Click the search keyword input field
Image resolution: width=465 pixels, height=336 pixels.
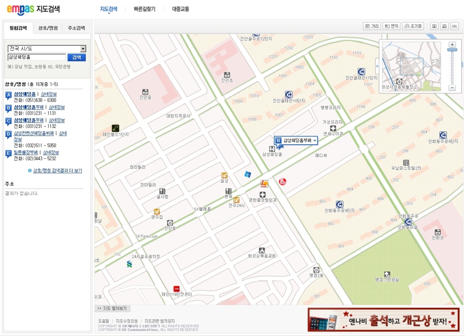click(x=36, y=57)
